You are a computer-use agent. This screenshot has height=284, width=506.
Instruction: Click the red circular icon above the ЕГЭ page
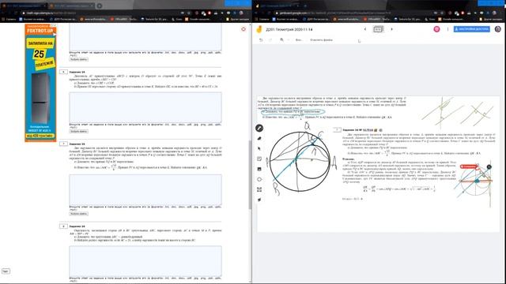click(x=244, y=29)
